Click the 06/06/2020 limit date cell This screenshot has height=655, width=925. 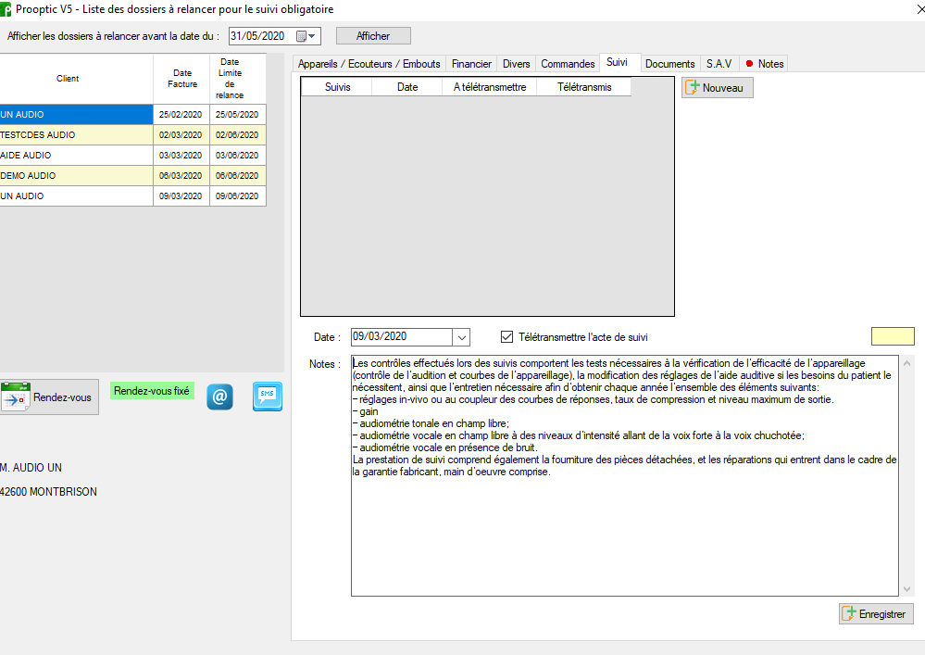[237, 175]
